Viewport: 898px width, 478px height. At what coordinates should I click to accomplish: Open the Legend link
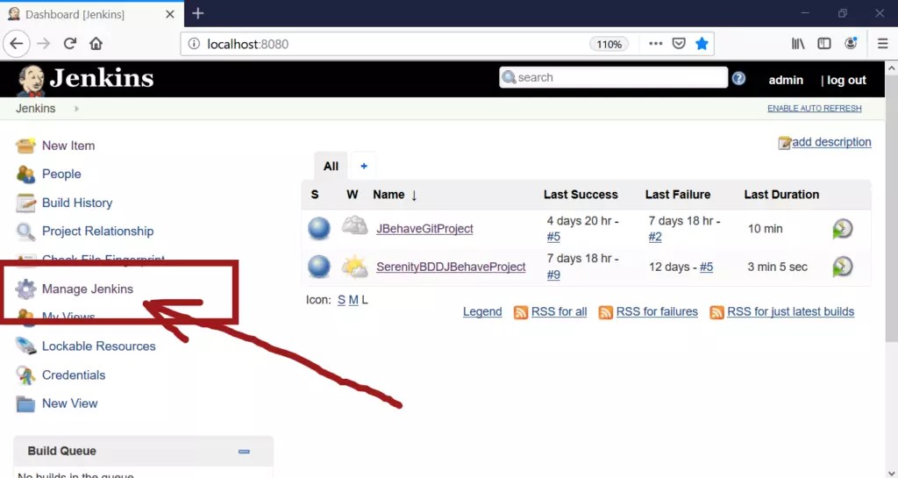point(482,311)
